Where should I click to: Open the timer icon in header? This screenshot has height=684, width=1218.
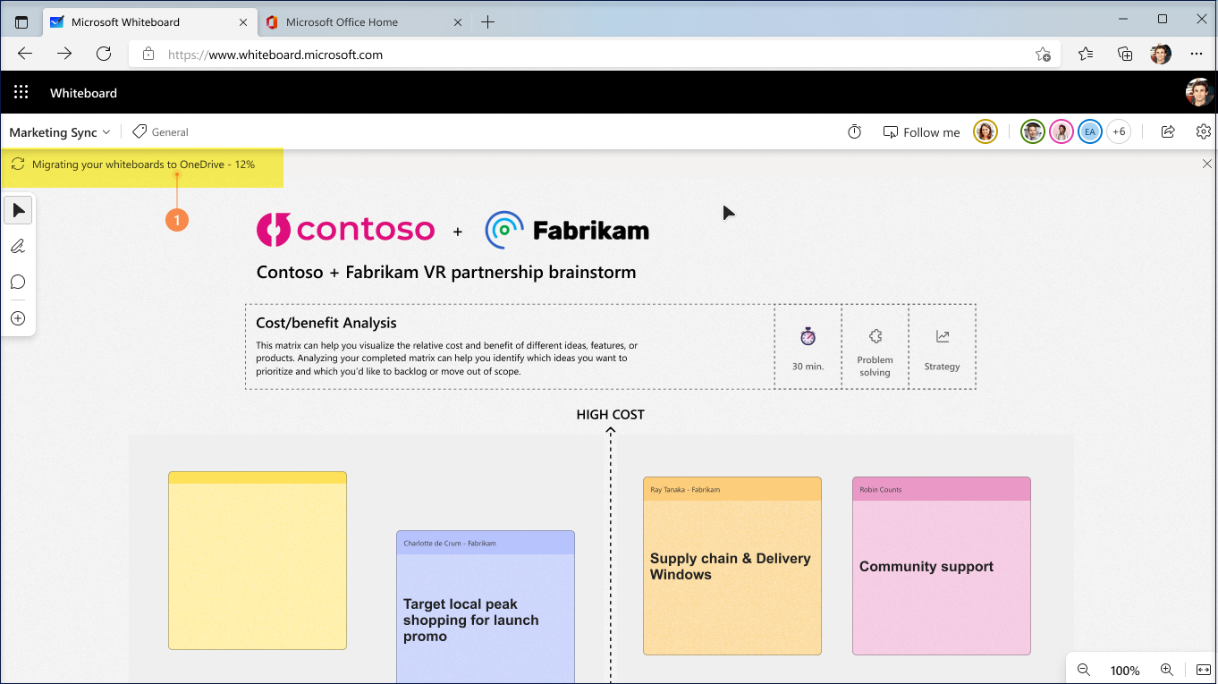[x=854, y=132]
